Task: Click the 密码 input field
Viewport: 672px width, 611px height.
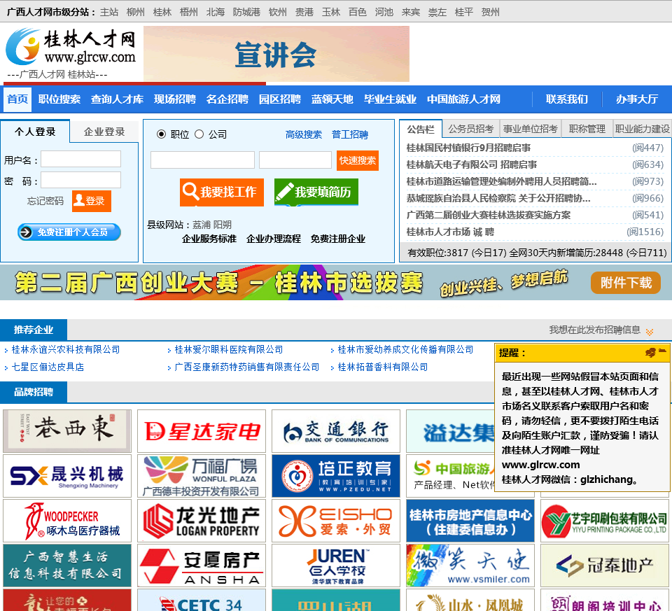Action: click(x=80, y=180)
